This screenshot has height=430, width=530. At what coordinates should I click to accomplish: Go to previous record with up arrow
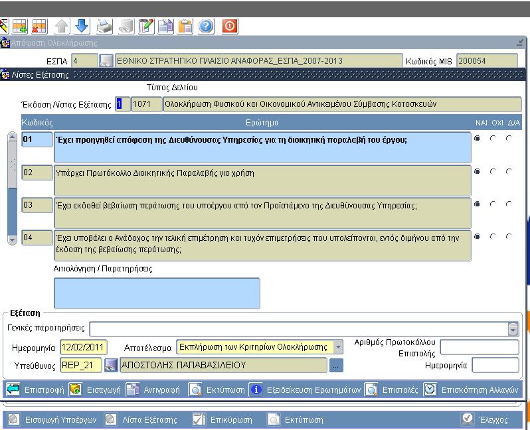pos(62,26)
